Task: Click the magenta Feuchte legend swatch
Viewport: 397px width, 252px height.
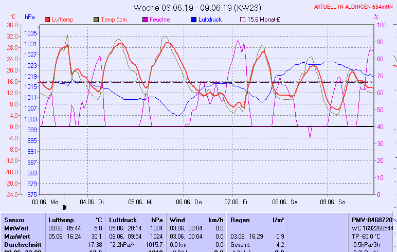Action: [146, 20]
